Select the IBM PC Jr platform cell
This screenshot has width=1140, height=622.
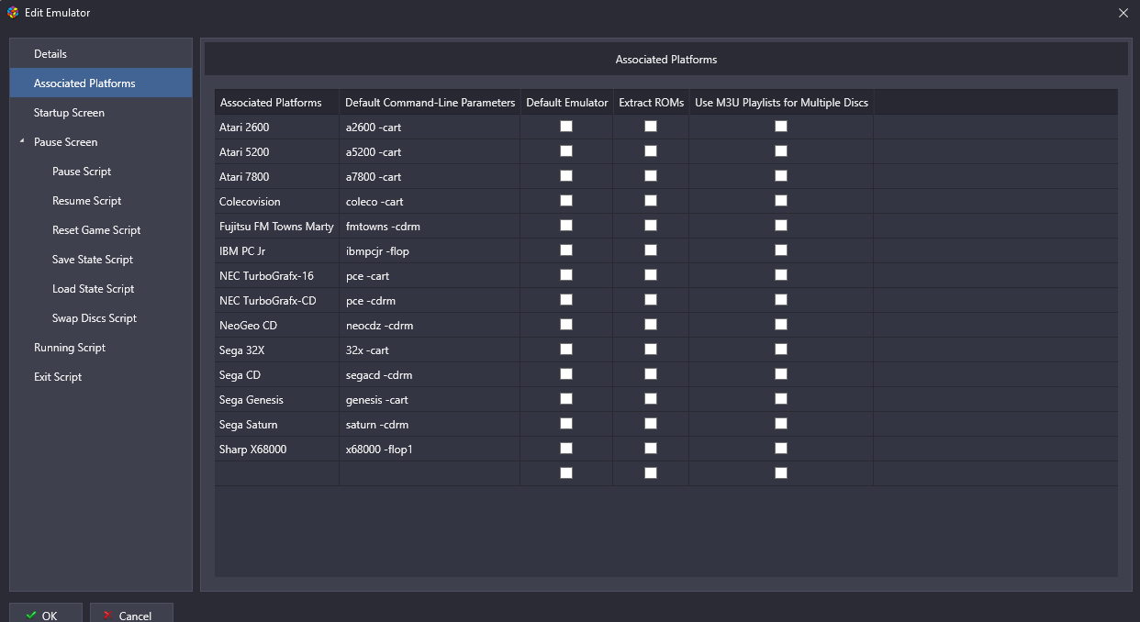(x=277, y=251)
